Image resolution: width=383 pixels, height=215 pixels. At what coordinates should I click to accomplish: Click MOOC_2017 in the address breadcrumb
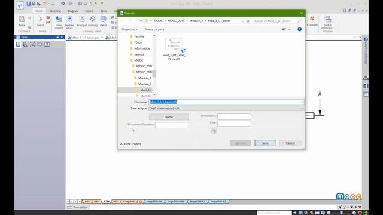(x=176, y=21)
